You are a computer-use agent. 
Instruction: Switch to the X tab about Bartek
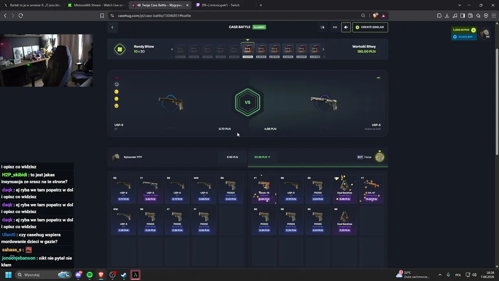coord(32,5)
